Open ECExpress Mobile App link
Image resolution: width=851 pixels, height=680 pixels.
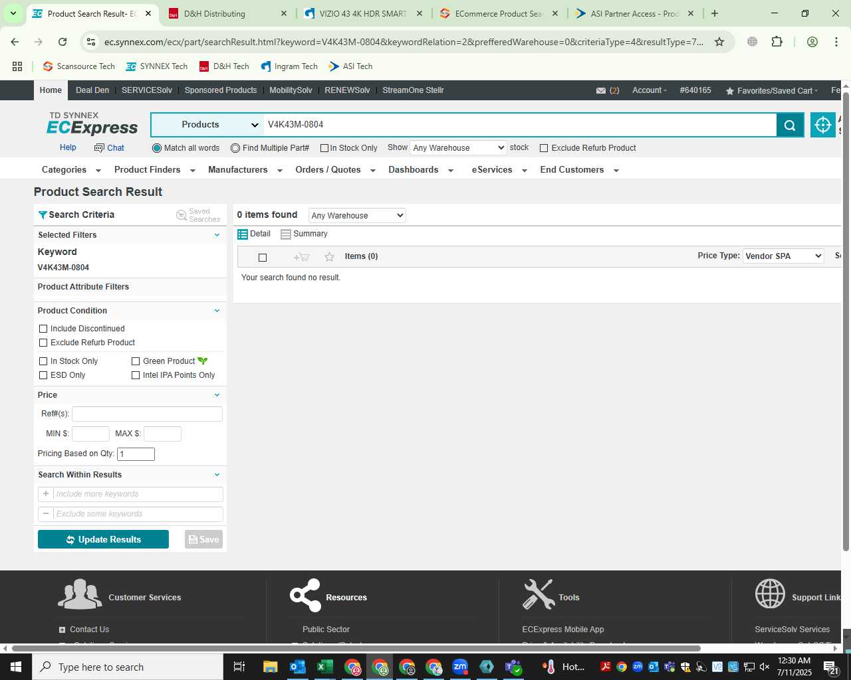(x=563, y=630)
